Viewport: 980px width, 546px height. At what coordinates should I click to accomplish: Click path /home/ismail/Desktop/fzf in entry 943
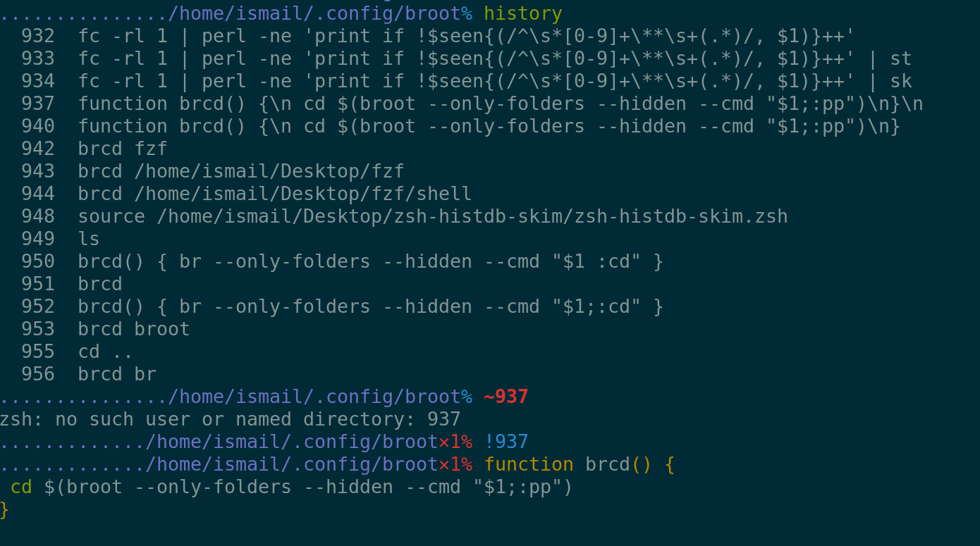click(269, 171)
